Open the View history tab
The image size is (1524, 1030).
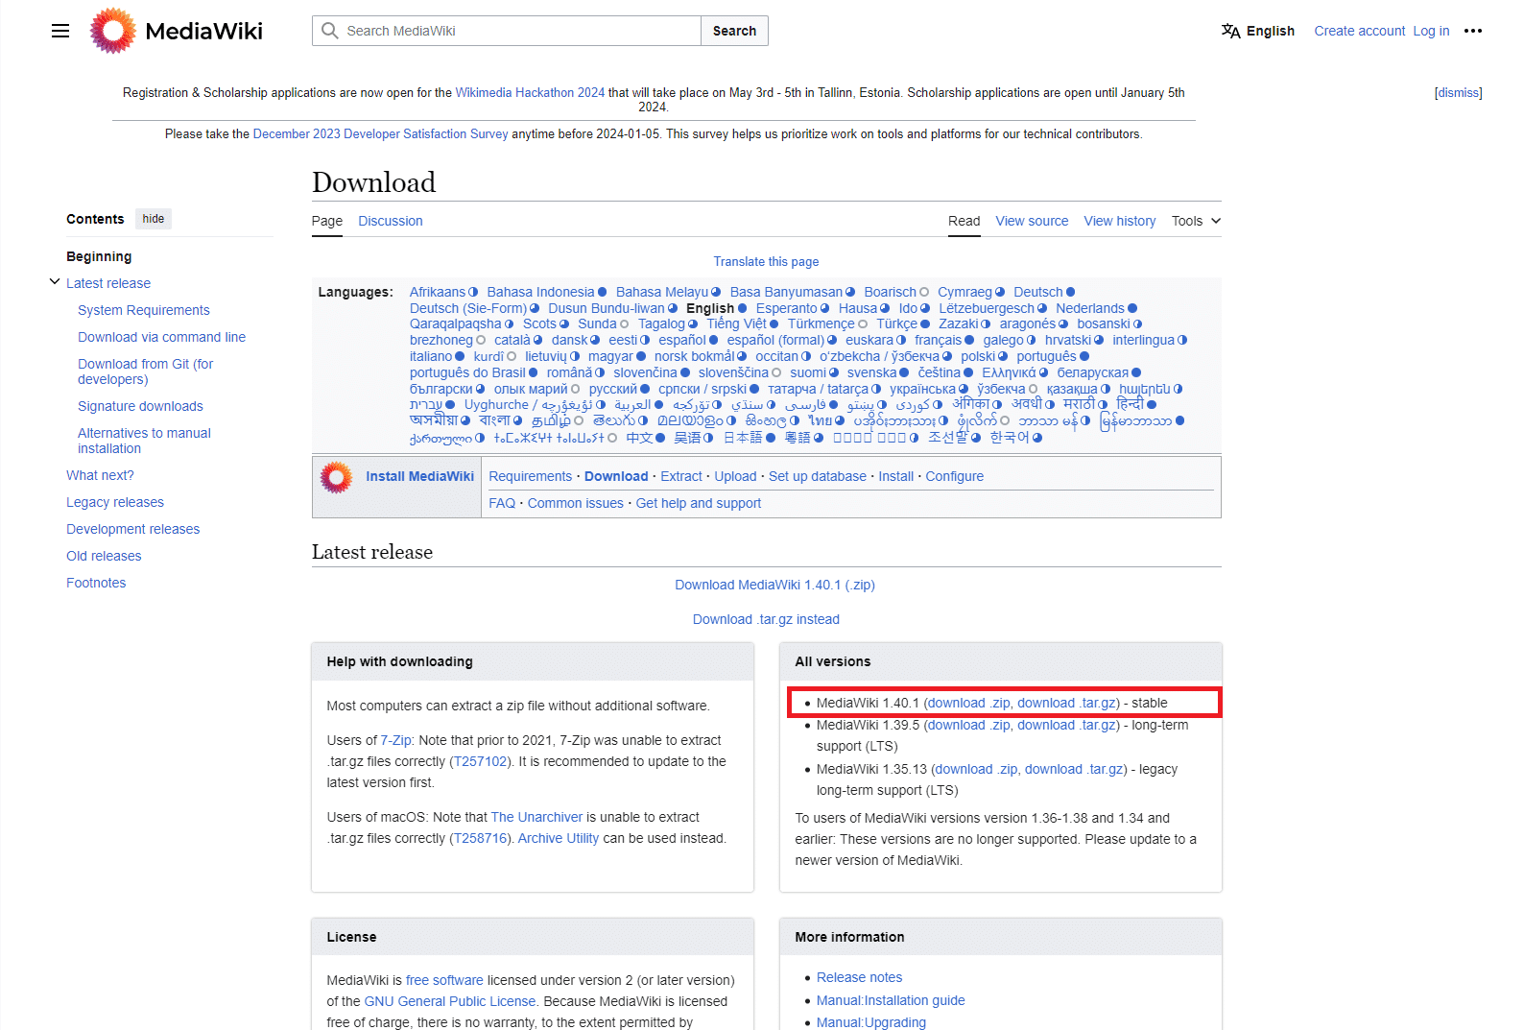click(x=1120, y=221)
